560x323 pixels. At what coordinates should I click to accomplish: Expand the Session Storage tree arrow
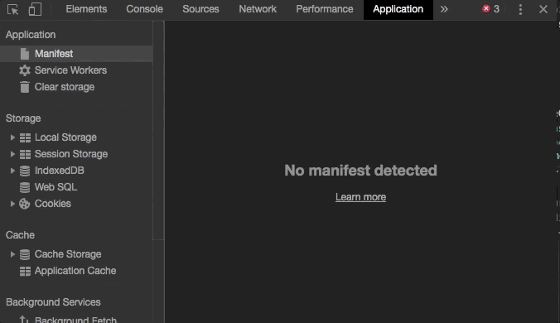(12, 154)
